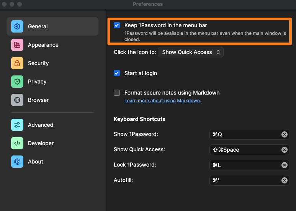
Task: Clear the Show 1Password shortcut
Action: click(x=284, y=134)
